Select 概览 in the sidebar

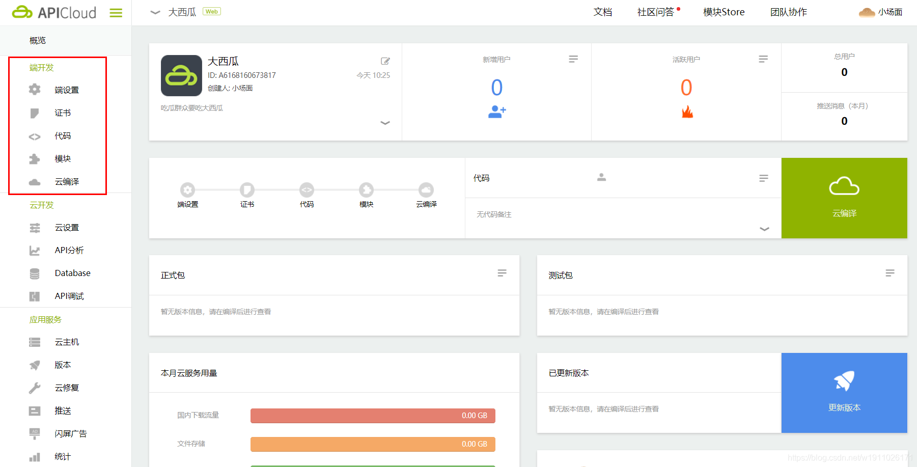[x=38, y=40]
